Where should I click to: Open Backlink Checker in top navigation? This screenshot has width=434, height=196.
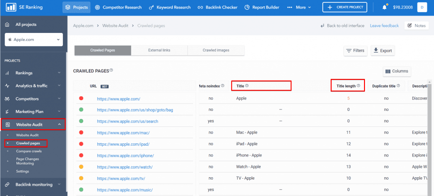point(217,8)
